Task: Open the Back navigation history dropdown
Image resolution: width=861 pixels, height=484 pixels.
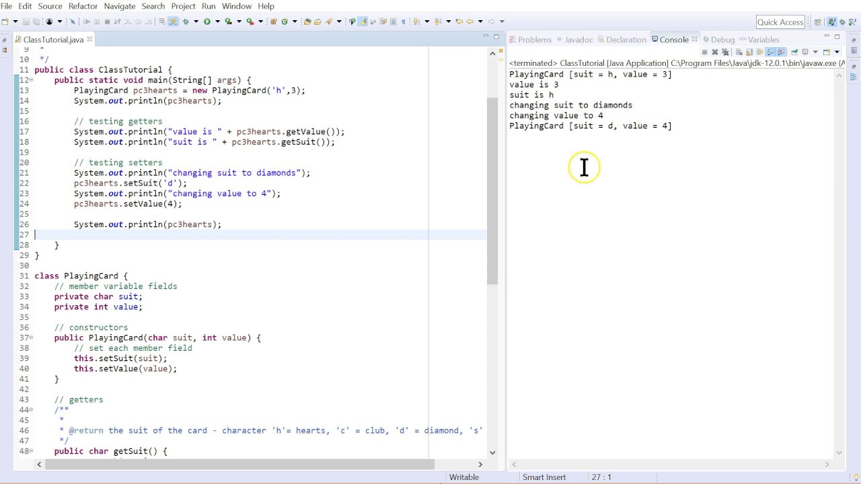Action: [480, 22]
